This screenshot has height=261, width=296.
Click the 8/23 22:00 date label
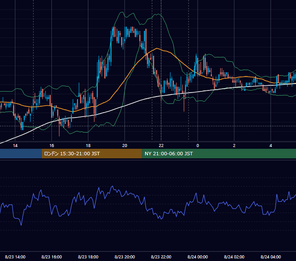[161, 257]
